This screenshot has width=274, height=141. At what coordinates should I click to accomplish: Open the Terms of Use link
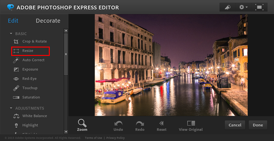(x=94, y=138)
